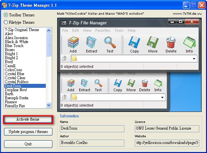Click the Add icon in lower preview toolbar
207x153 pixels.
coord(71,83)
